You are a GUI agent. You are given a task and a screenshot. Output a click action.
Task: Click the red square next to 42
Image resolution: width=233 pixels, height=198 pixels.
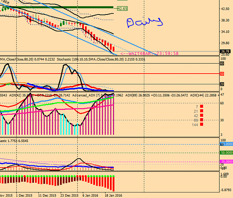[x=201, y=115]
